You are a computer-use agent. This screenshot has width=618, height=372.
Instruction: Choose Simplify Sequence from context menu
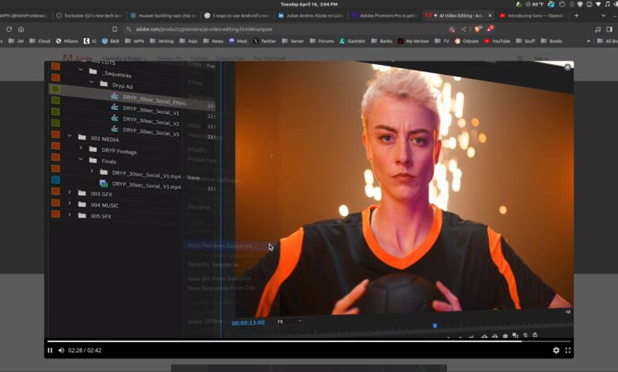[213, 264]
